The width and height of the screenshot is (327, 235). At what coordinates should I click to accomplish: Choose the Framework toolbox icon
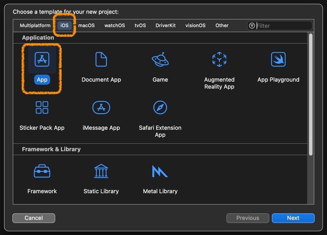tap(42, 171)
